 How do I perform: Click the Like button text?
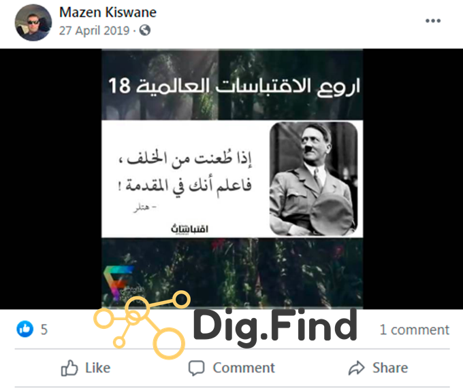click(98, 368)
